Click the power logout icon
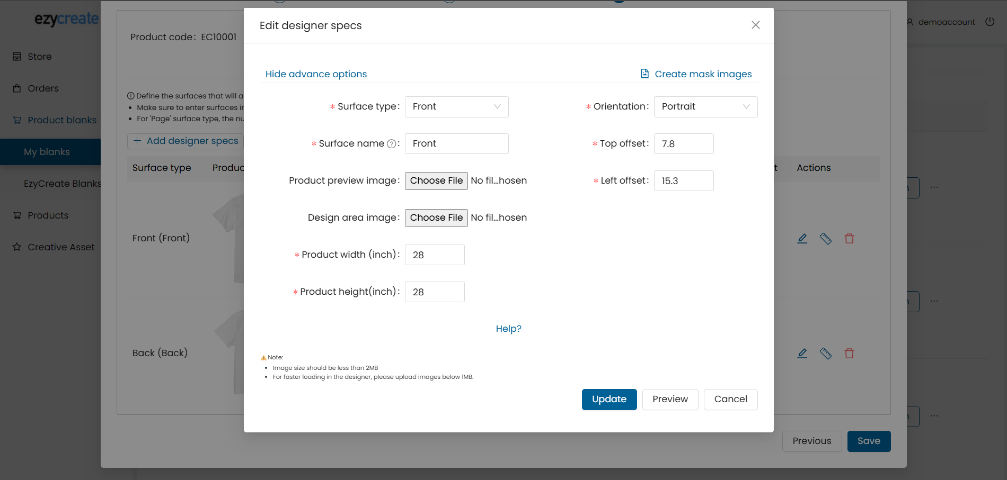The width and height of the screenshot is (1007, 480). coord(990,22)
